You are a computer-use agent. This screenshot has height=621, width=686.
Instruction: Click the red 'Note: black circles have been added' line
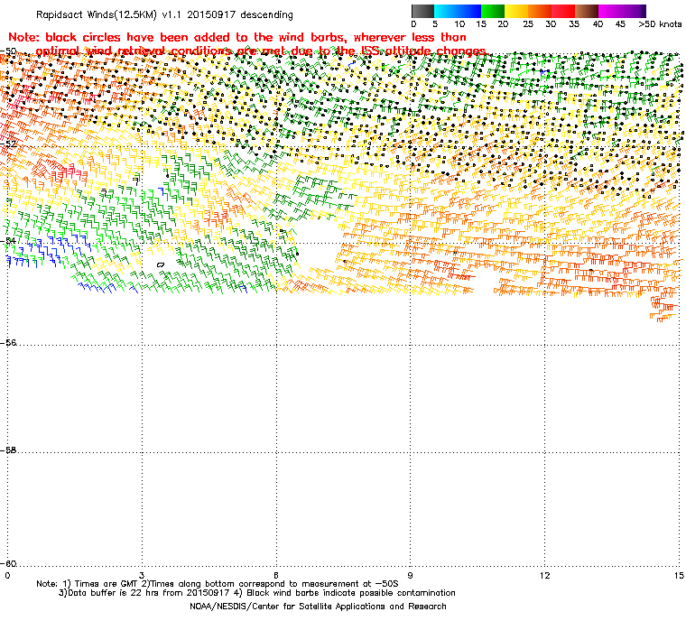[x=237, y=37]
